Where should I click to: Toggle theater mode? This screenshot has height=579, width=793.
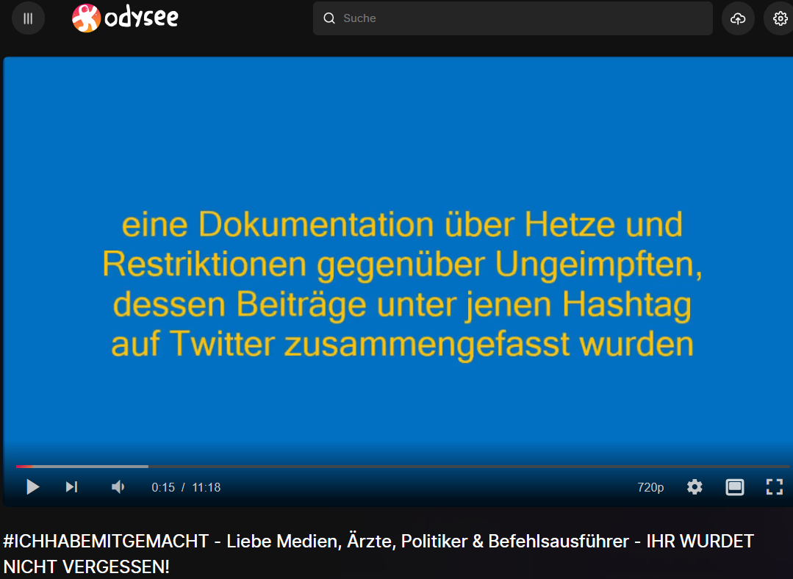(x=734, y=487)
